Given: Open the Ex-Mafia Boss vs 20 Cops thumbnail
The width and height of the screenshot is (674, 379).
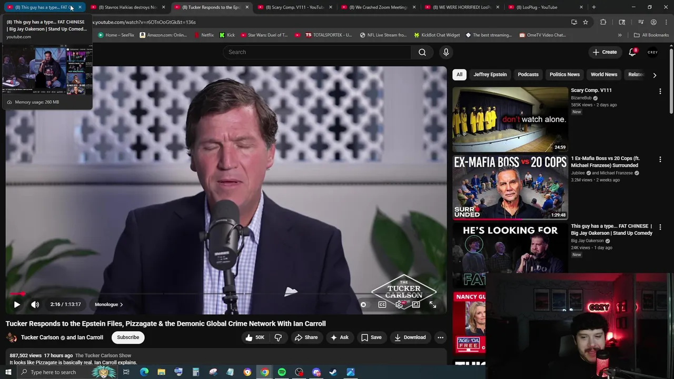Looking at the screenshot, I should tap(510, 187).
